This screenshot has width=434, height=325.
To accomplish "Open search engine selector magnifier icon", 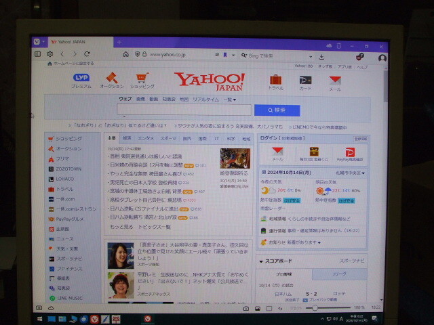I will [244, 56].
